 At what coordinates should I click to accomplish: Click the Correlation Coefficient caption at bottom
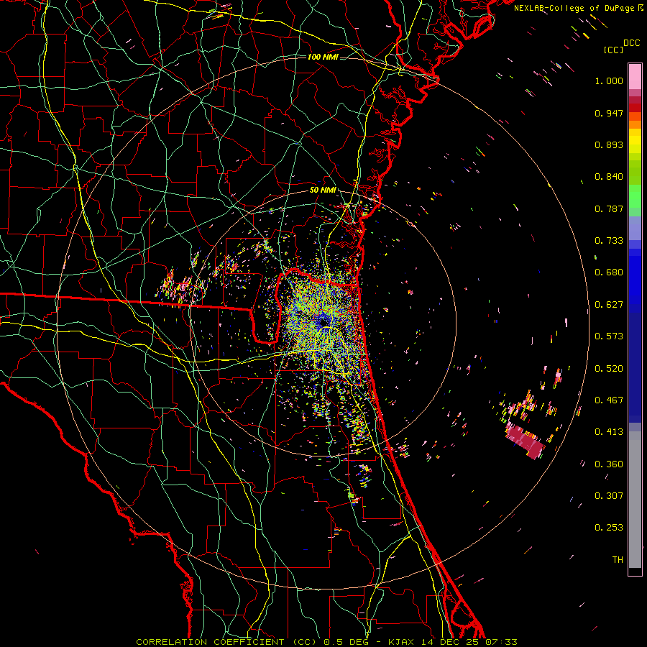pos(326,642)
